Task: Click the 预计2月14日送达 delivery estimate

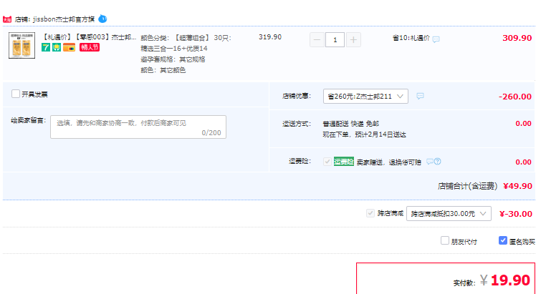Action: pos(381,134)
